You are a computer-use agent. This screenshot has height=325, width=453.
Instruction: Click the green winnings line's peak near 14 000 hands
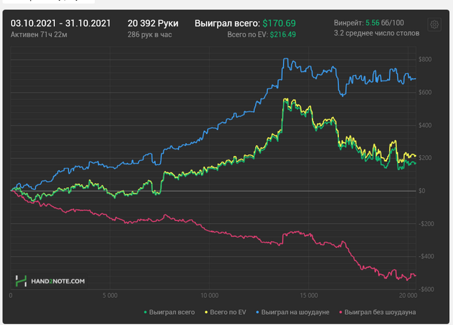285,100
